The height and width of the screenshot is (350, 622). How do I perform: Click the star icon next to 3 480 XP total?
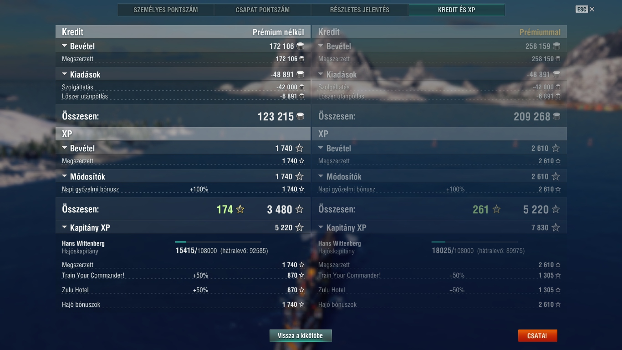tap(299, 210)
